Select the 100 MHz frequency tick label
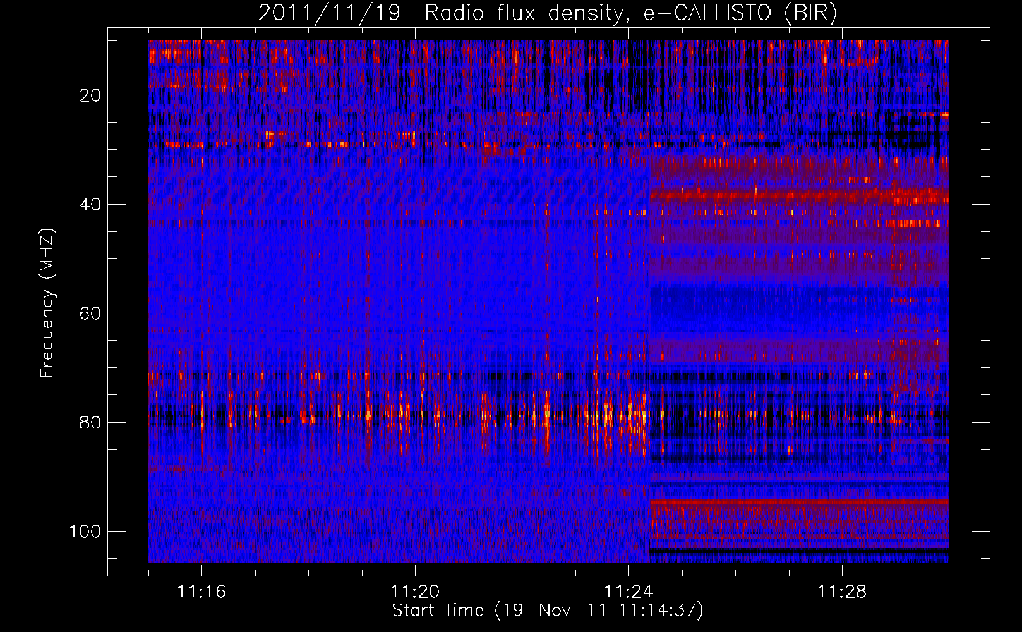Viewport: 1022px width, 632px height. point(85,532)
